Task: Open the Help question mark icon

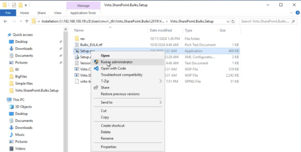Action: point(297,13)
